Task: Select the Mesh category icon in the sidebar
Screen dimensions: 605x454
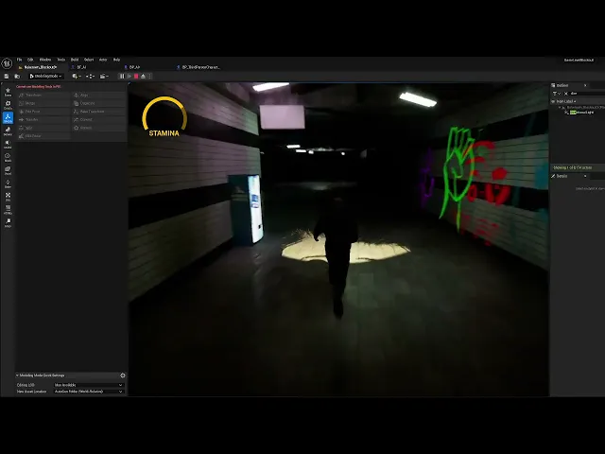Action: coord(8,158)
